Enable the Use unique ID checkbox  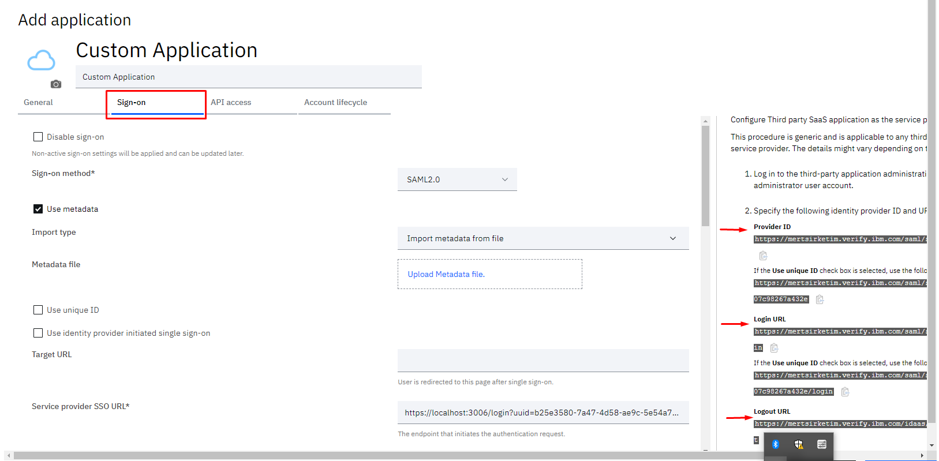38,310
